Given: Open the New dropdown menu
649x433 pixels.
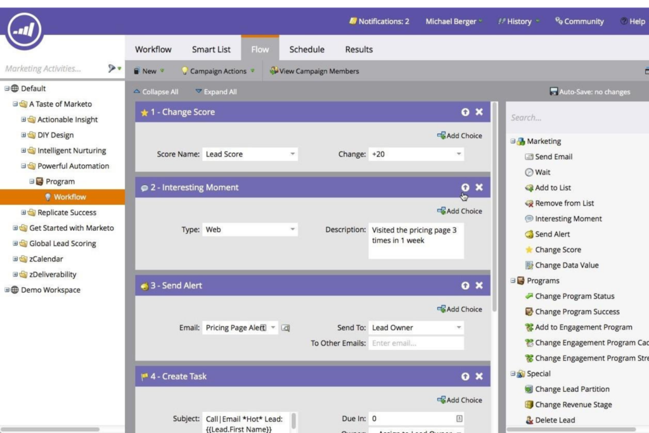Looking at the screenshot, I should pos(149,71).
